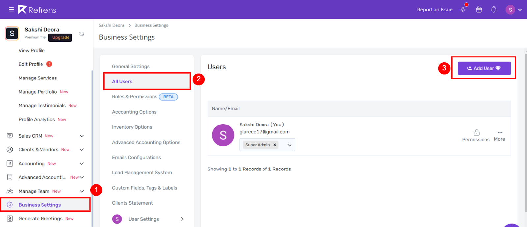Viewport: 527px width, 227px height.
Task: Click the page vertical scrollbar
Action: click(526, 132)
